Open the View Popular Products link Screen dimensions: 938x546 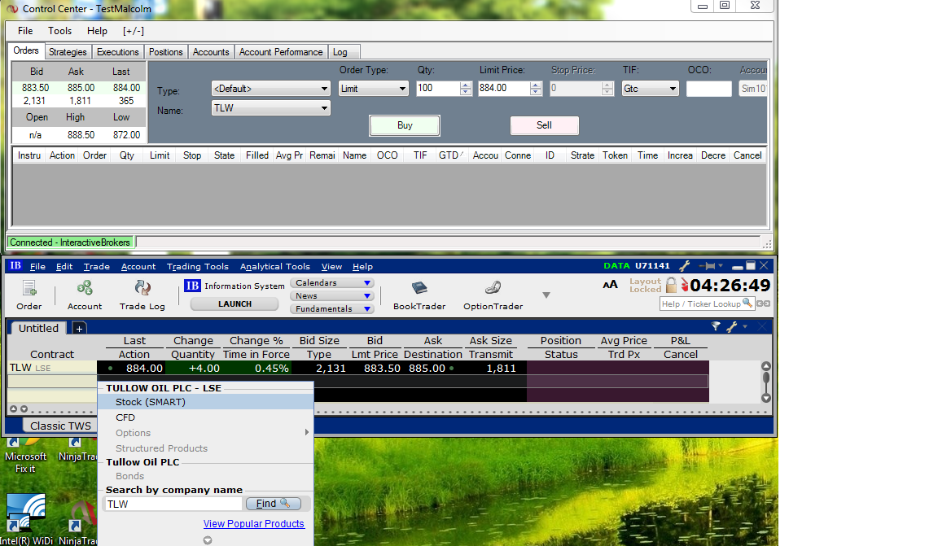[254, 524]
